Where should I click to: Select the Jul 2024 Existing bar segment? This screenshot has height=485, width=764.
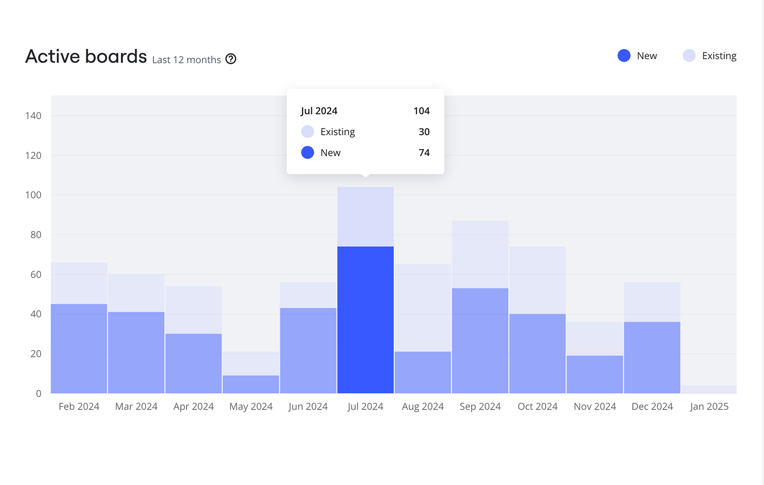point(365,217)
